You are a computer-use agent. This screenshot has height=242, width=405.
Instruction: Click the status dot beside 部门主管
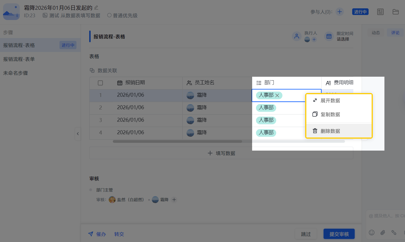pyautogui.click(x=91, y=189)
